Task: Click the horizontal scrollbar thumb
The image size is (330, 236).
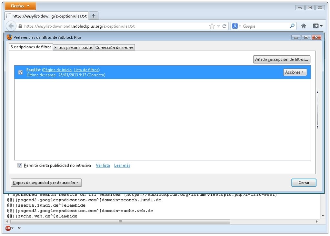Action: (x=120, y=222)
